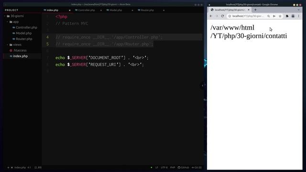Change LF line ending in status bar

(x=157, y=168)
